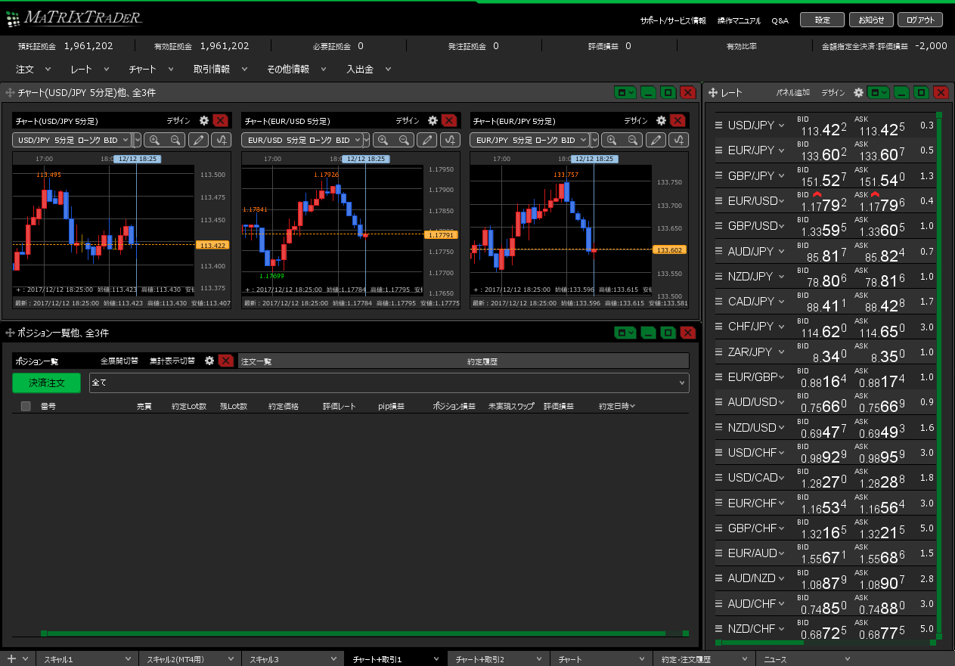Select the pencil tool on the EUR/USD chart

(x=427, y=140)
